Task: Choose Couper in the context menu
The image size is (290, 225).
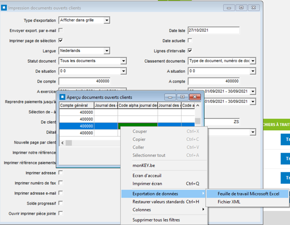Action: click(x=163, y=131)
